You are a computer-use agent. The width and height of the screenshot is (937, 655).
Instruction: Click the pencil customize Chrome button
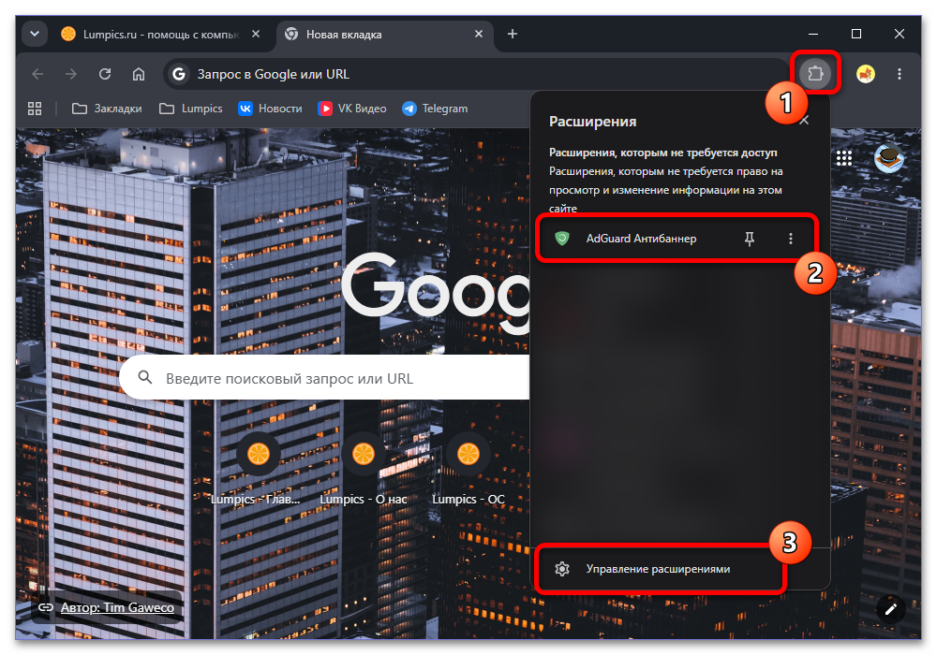click(890, 609)
